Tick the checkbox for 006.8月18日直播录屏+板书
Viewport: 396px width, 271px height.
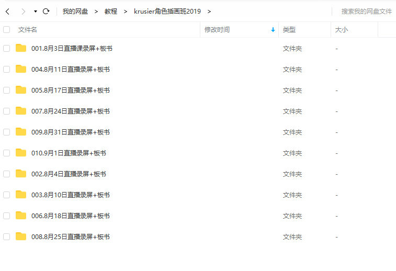pos(7,216)
